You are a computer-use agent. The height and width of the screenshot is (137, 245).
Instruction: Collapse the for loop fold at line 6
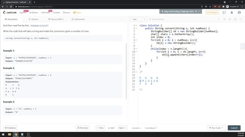coord(136,40)
